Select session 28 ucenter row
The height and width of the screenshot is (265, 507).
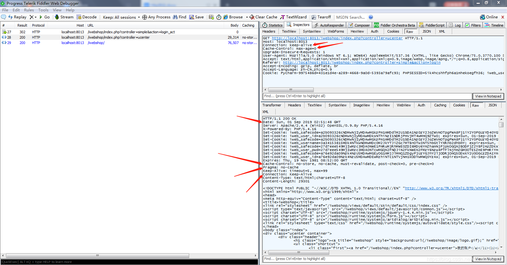(129, 37)
